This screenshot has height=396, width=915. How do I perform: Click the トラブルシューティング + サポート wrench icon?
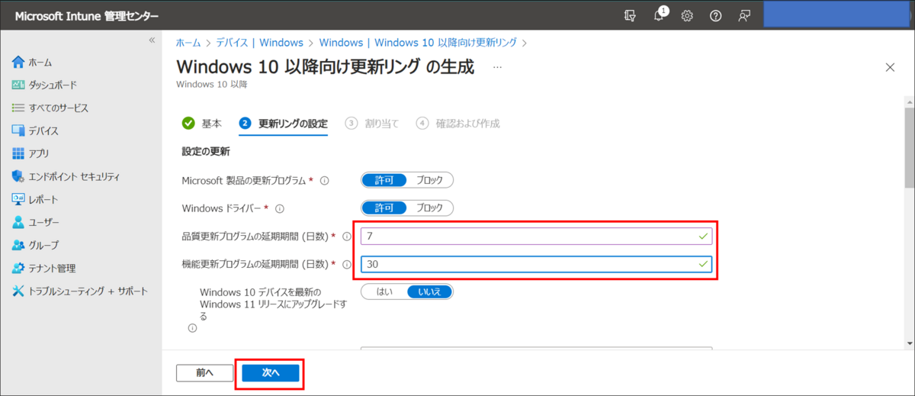[x=18, y=291]
